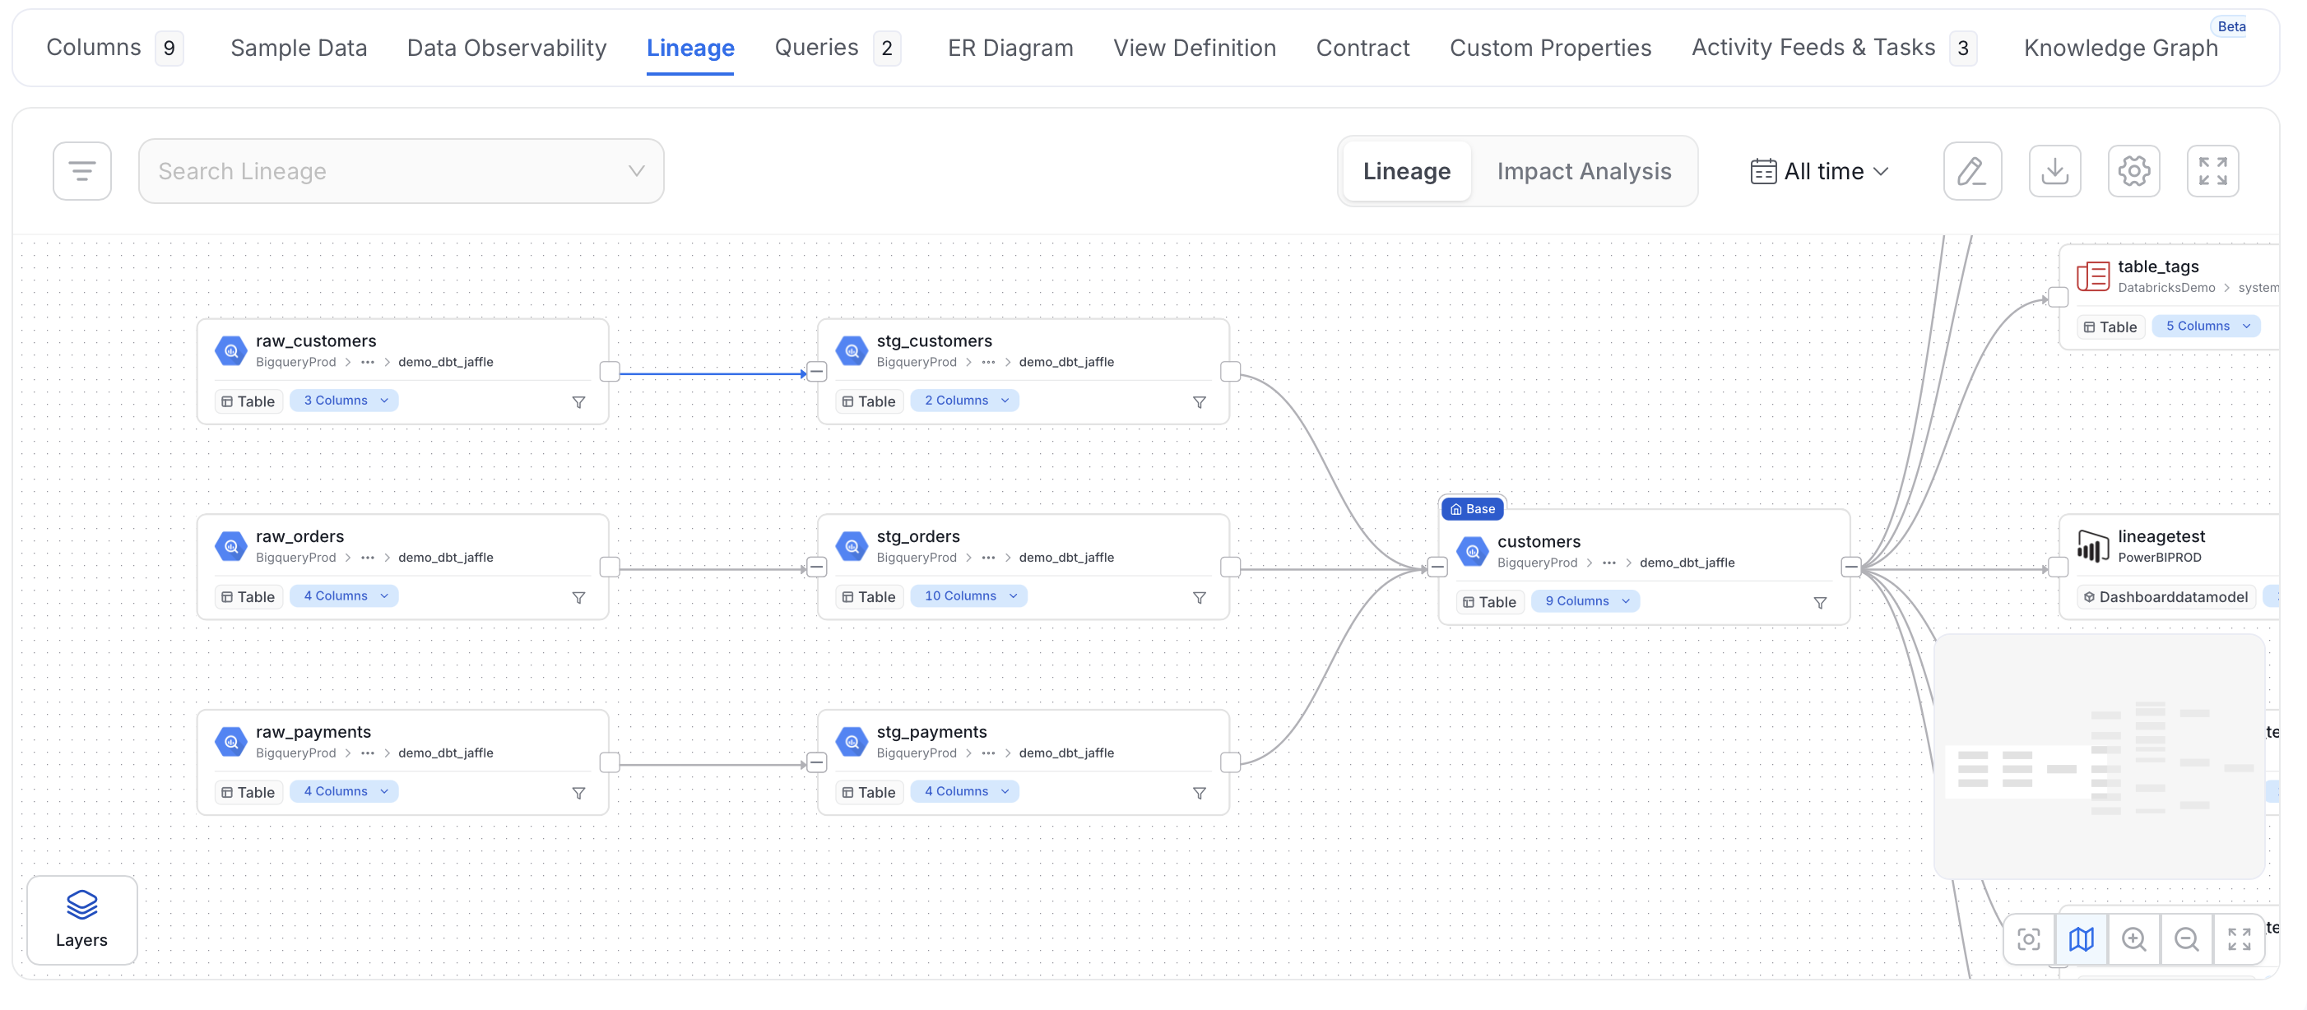Image resolution: width=2307 pixels, height=1010 pixels.
Task: Open Custom Properties tab
Action: 1550,48
